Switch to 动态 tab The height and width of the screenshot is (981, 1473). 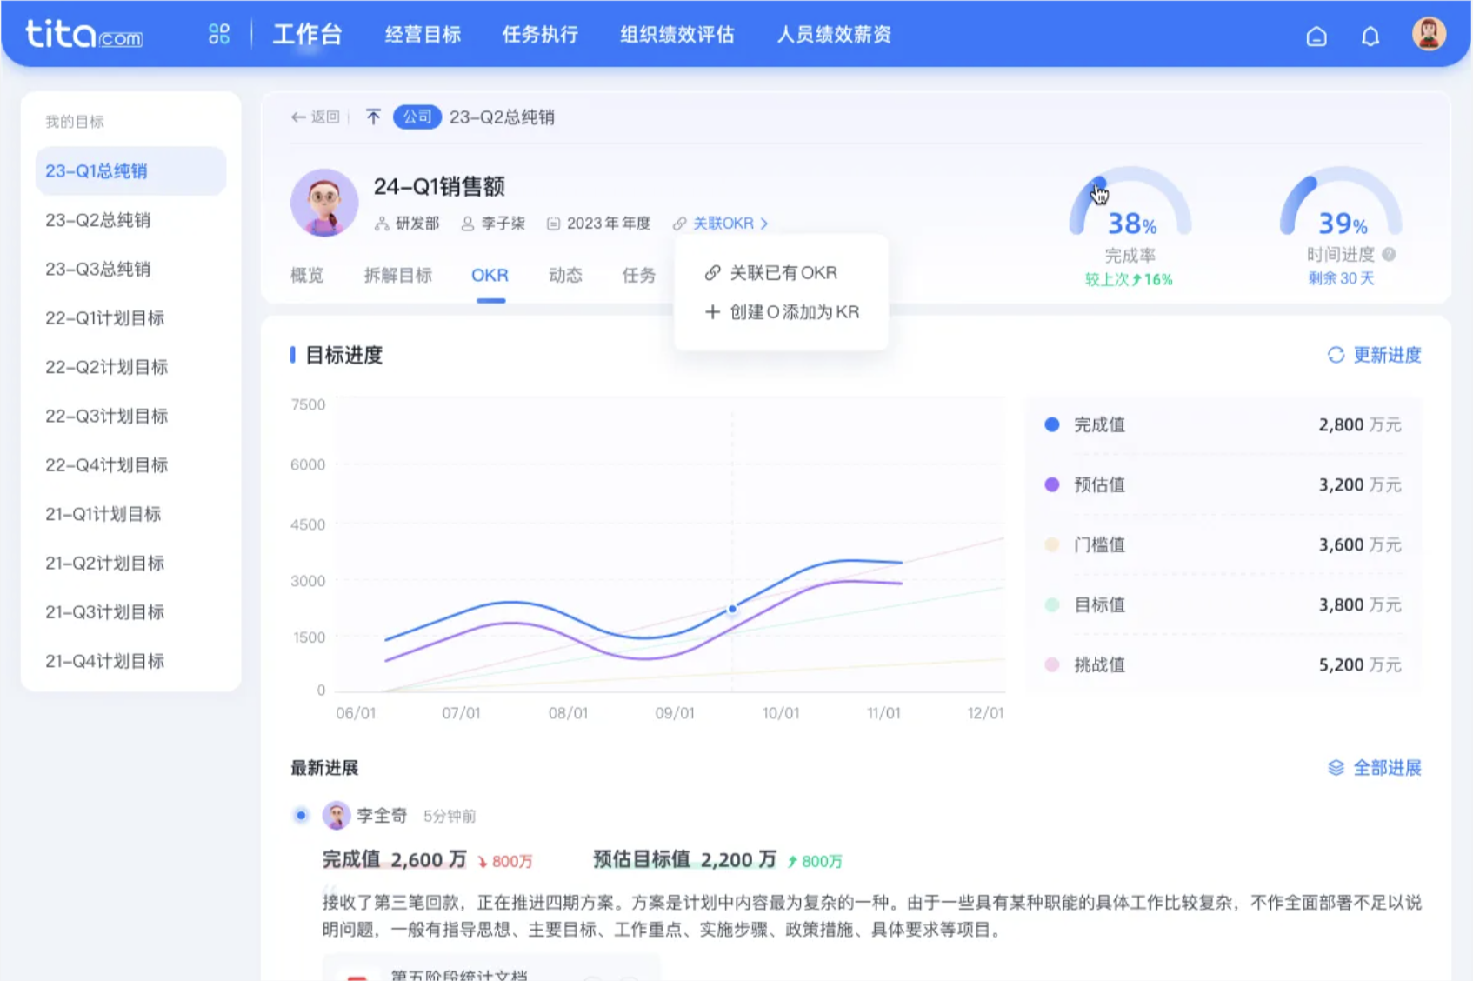pos(565,276)
